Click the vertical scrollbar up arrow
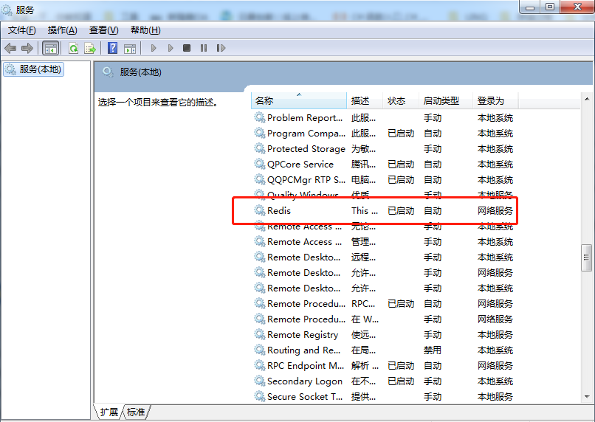The height and width of the screenshot is (422, 595). tap(587, 99)
